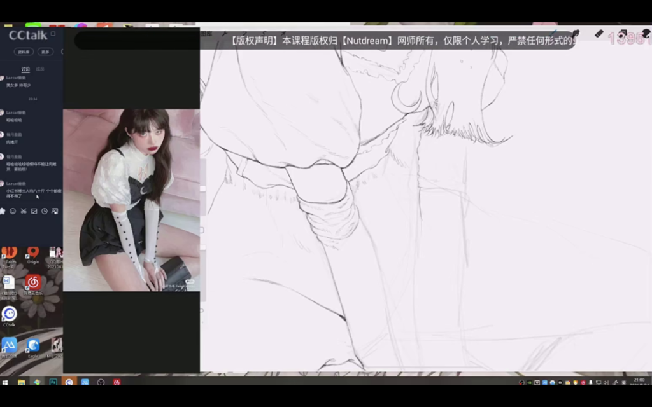Open chat history clock icon
652x407 pixels.
45,211
